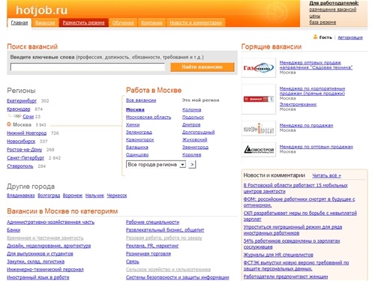Image resolution: width=375 pixels, height=281 pixels.
Task: Open the размещение вакансий employer link
Action: 332,10
